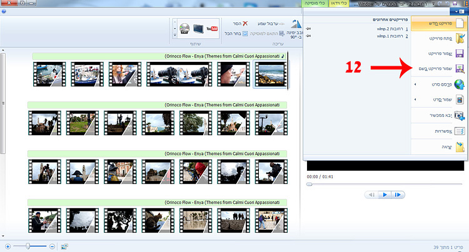Pin the recent project wlmp.1
Screen dimensions: 469x252
pos(310,36)
